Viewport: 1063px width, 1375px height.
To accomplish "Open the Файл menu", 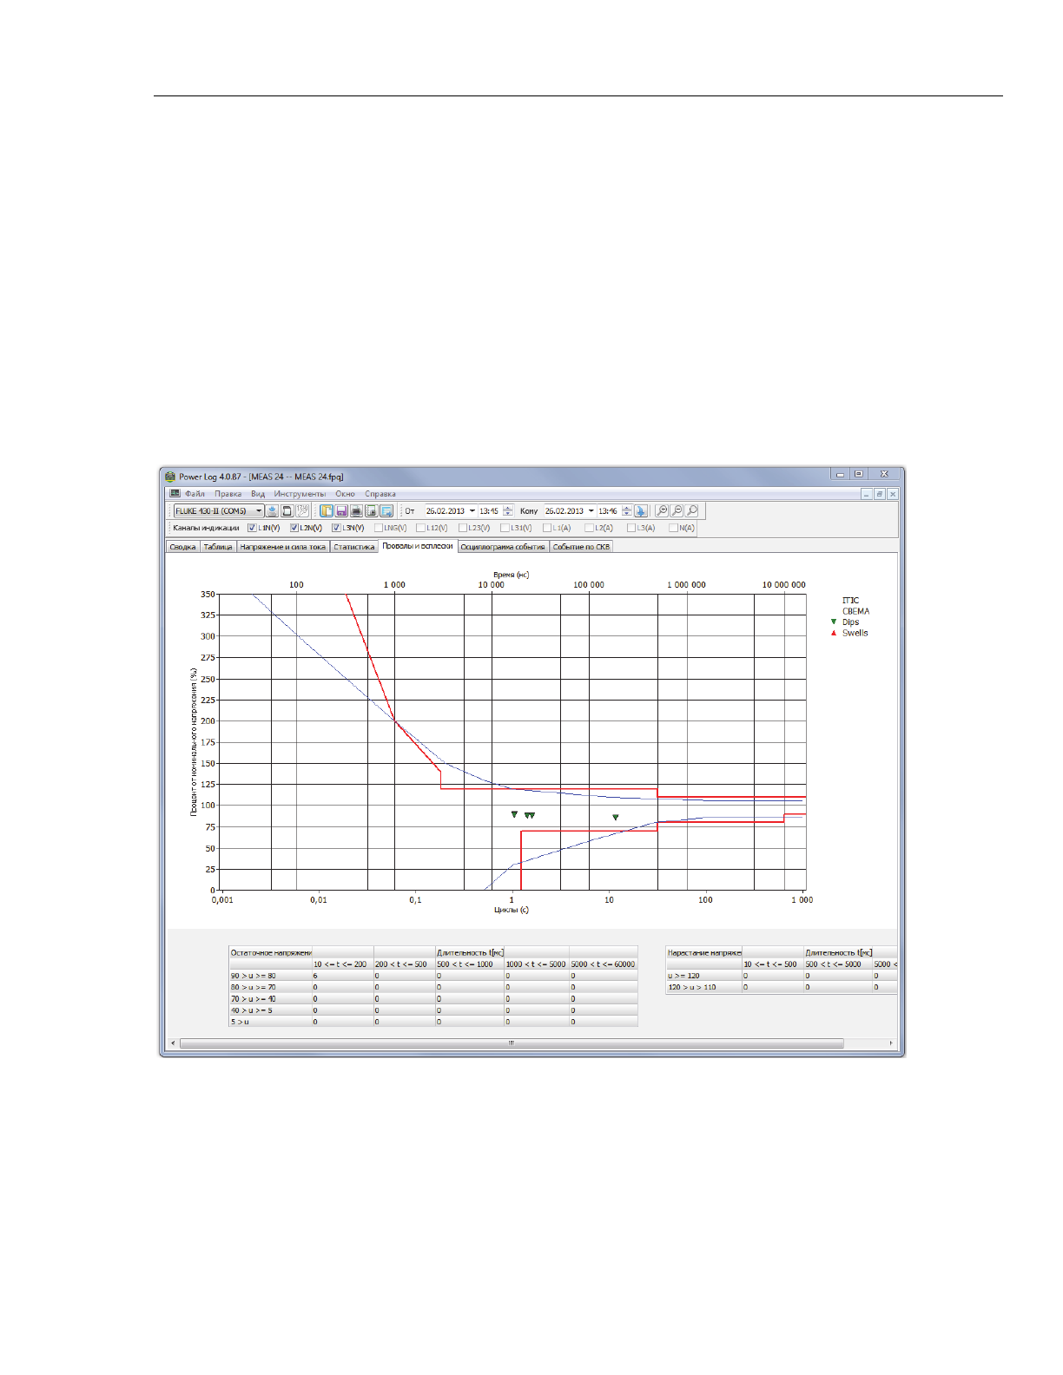I will tap(195, 494).
